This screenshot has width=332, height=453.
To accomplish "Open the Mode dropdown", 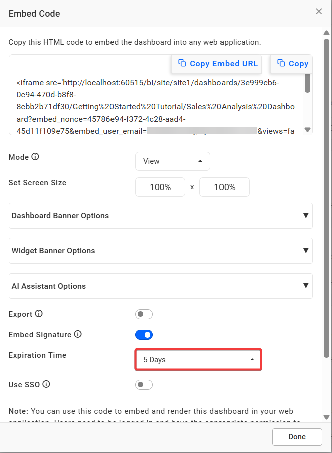I will [172, 161].
